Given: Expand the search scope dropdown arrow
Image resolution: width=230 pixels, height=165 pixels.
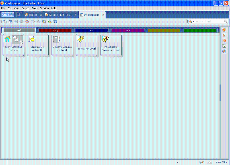Looking at the screenshot, I should coord(194,22).
